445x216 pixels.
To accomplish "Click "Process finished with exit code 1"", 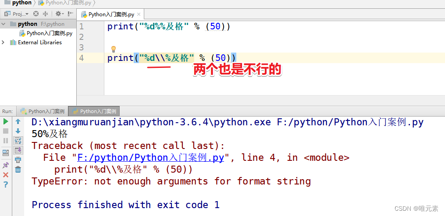I will (125, 205).
